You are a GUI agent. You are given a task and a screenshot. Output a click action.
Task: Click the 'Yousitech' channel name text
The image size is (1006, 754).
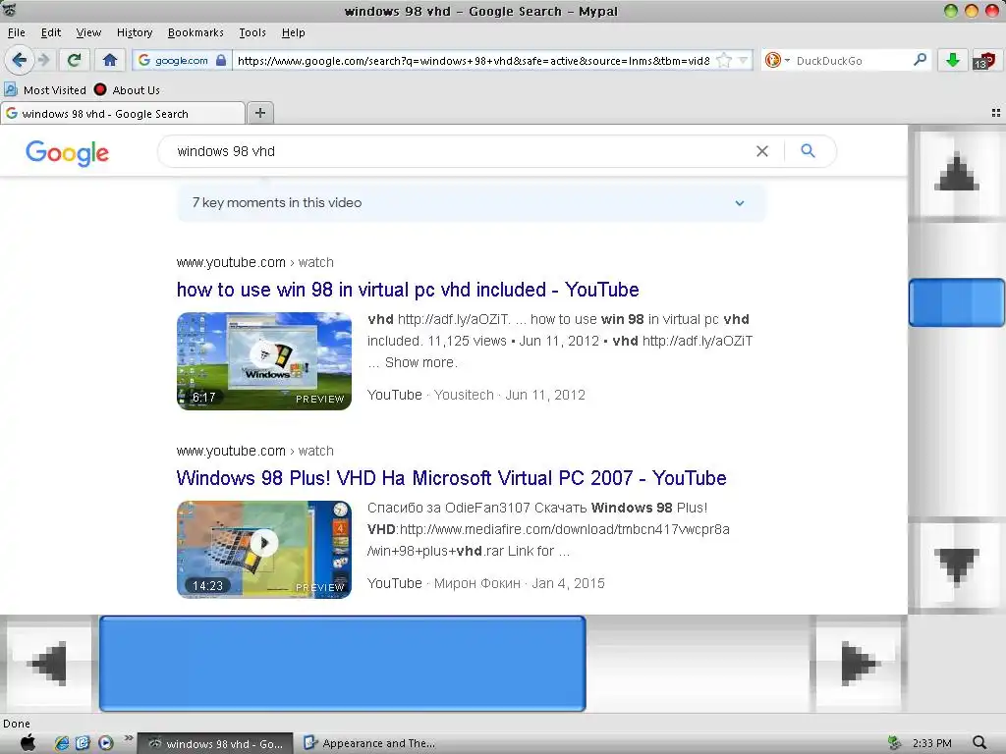[x=464, y=395]
